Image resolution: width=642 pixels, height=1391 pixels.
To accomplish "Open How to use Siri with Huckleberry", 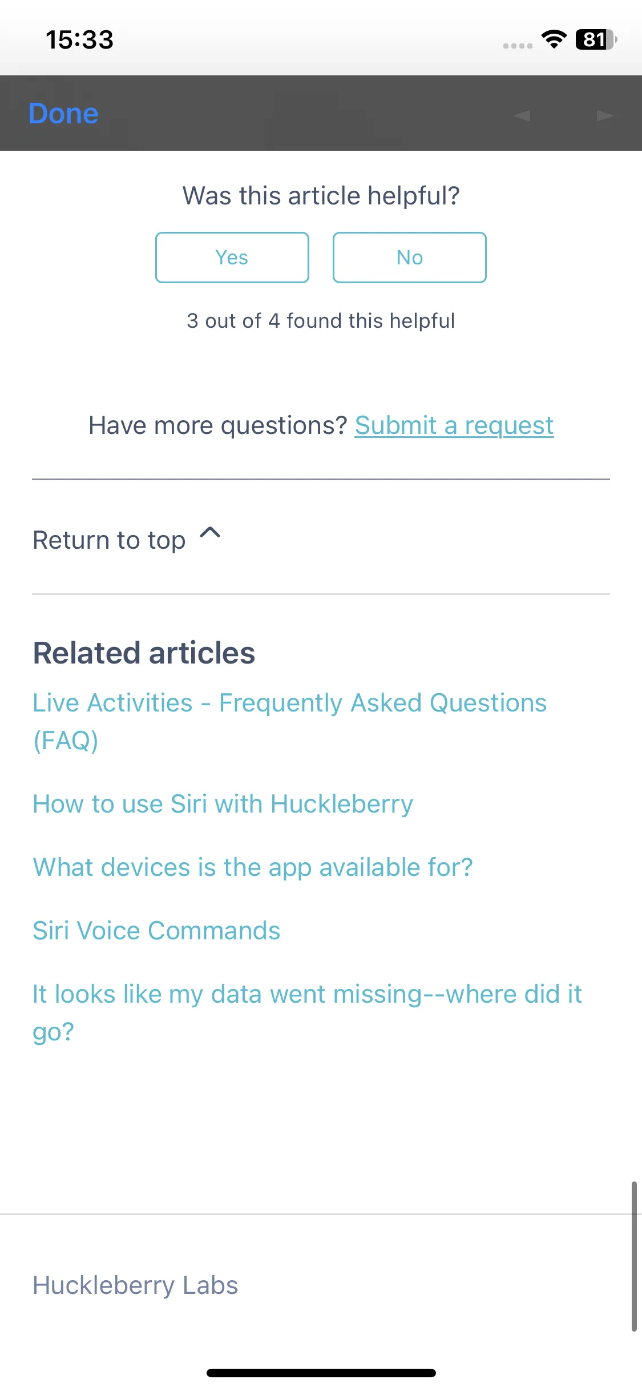I will tap(223, 804).
